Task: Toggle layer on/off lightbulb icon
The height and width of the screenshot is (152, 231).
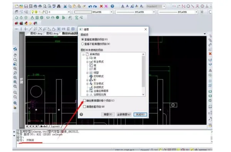Action: coord(33,12)
